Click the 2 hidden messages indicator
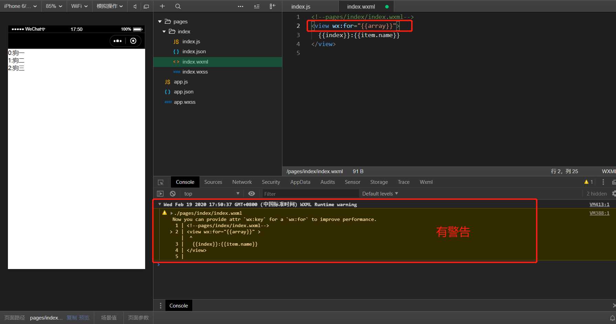 coord(596,194)
